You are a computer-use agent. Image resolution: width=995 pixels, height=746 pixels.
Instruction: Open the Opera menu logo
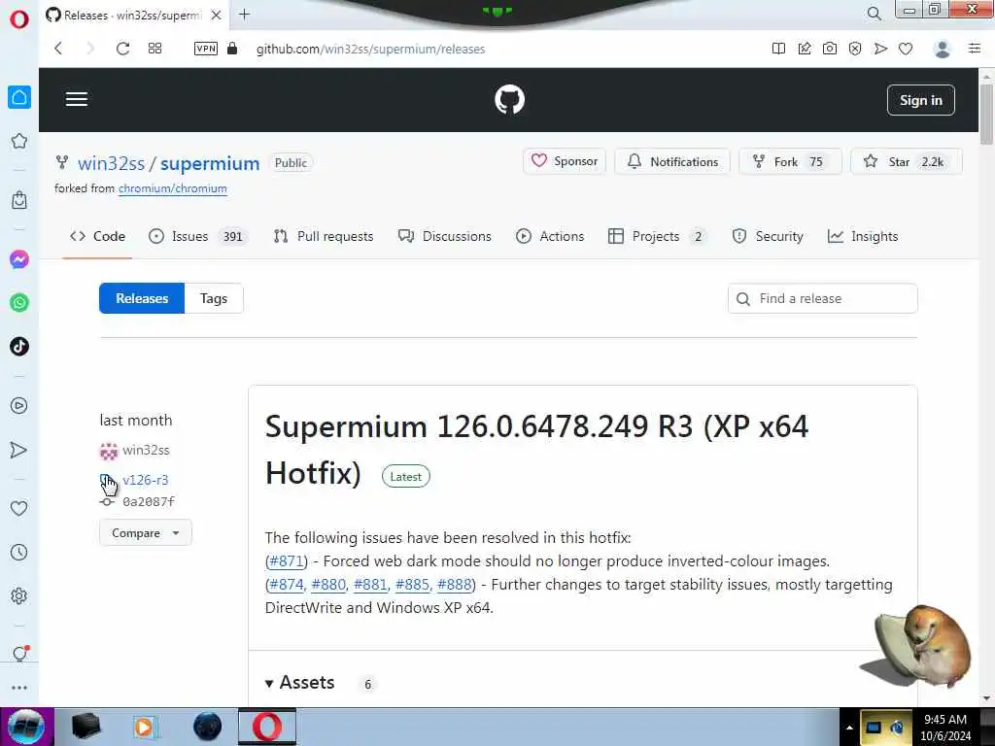click(19, 18)
